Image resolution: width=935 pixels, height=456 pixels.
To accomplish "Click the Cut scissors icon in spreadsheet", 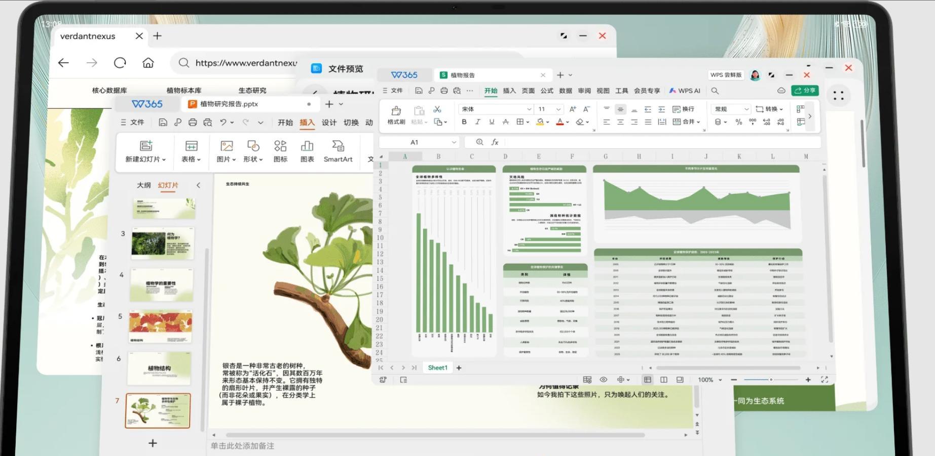I will [437, 109].
